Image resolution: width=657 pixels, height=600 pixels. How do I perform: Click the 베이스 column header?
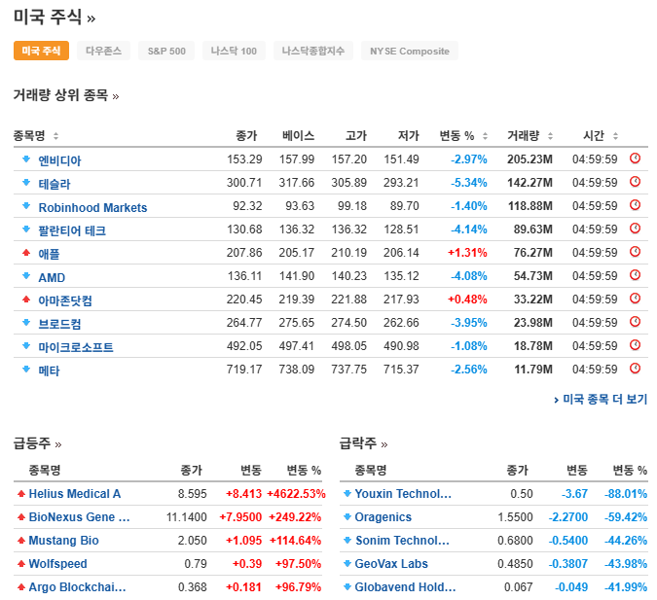299,136
